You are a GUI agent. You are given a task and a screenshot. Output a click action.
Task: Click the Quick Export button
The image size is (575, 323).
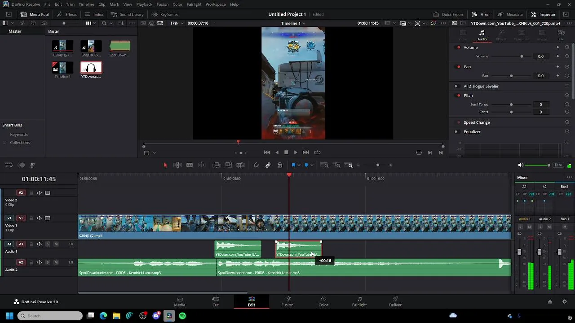click(x=448, y=14)
